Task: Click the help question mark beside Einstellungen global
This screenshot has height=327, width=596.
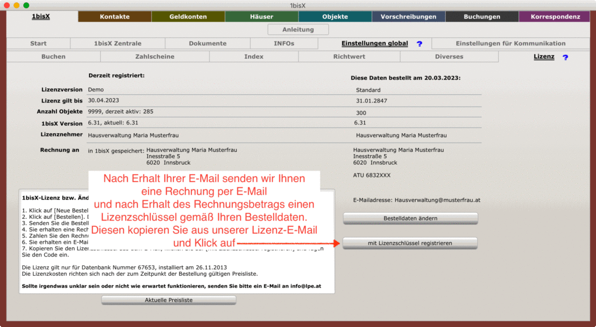Action: (419, 44)
